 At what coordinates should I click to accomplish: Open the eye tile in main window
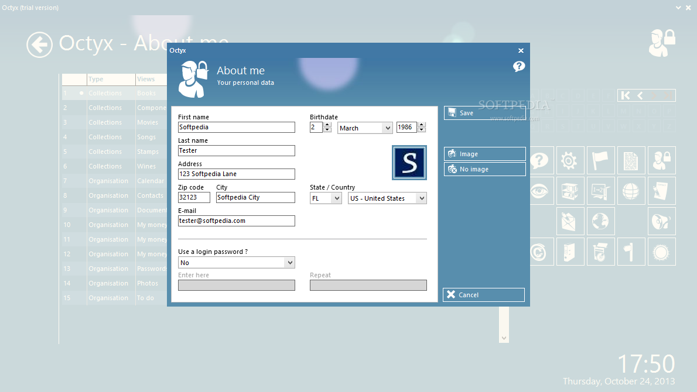pyautogui.click(x=540, y=191)
